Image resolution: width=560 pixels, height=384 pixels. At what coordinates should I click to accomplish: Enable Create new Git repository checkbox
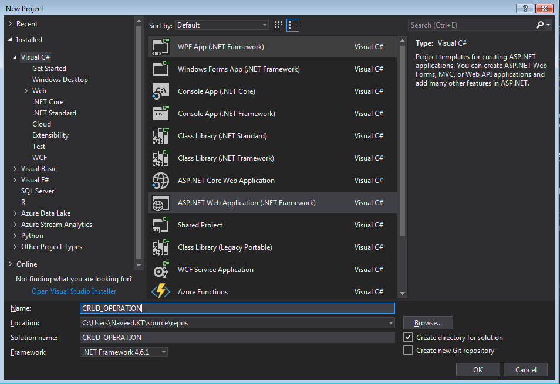[408, 350]
